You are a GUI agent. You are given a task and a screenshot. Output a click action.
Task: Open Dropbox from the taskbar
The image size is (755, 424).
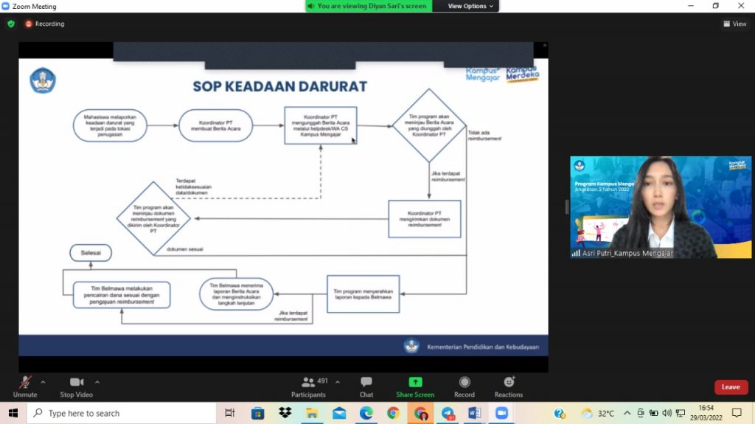click(285, 413)
